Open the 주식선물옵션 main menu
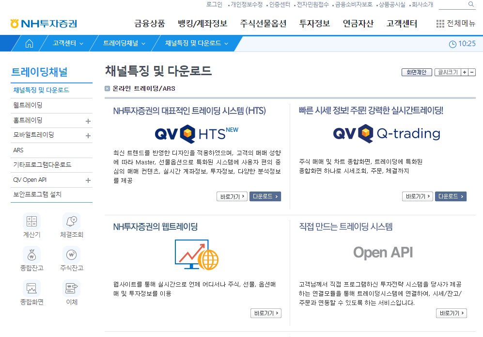483x337 pixels. 263,24
